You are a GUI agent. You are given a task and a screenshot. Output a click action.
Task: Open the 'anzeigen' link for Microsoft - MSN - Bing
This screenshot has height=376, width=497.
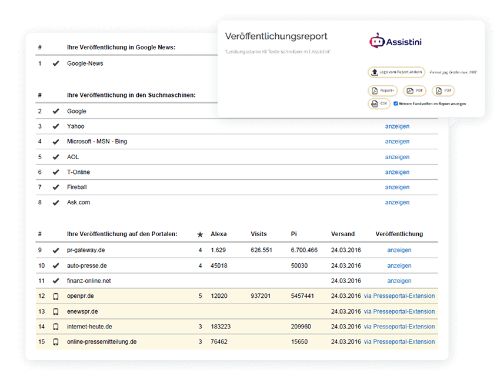(x=397, y=142)
